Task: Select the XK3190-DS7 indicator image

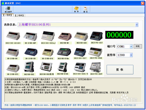Action: pyautogui.click(x=80, y=52)
